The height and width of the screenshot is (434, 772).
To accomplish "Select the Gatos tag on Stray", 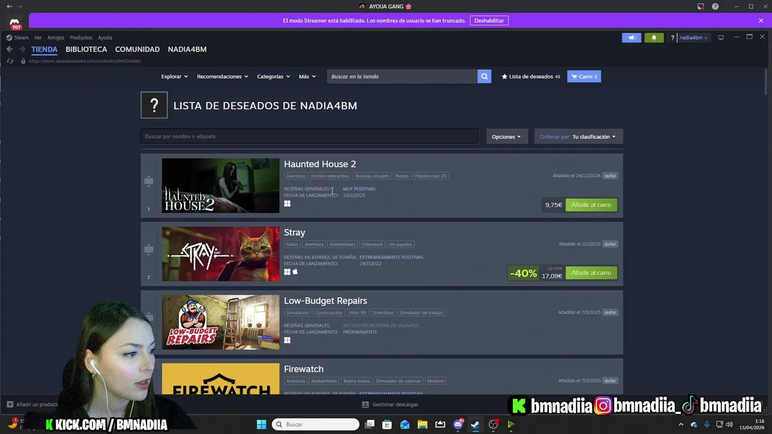I will click(293, 244).
